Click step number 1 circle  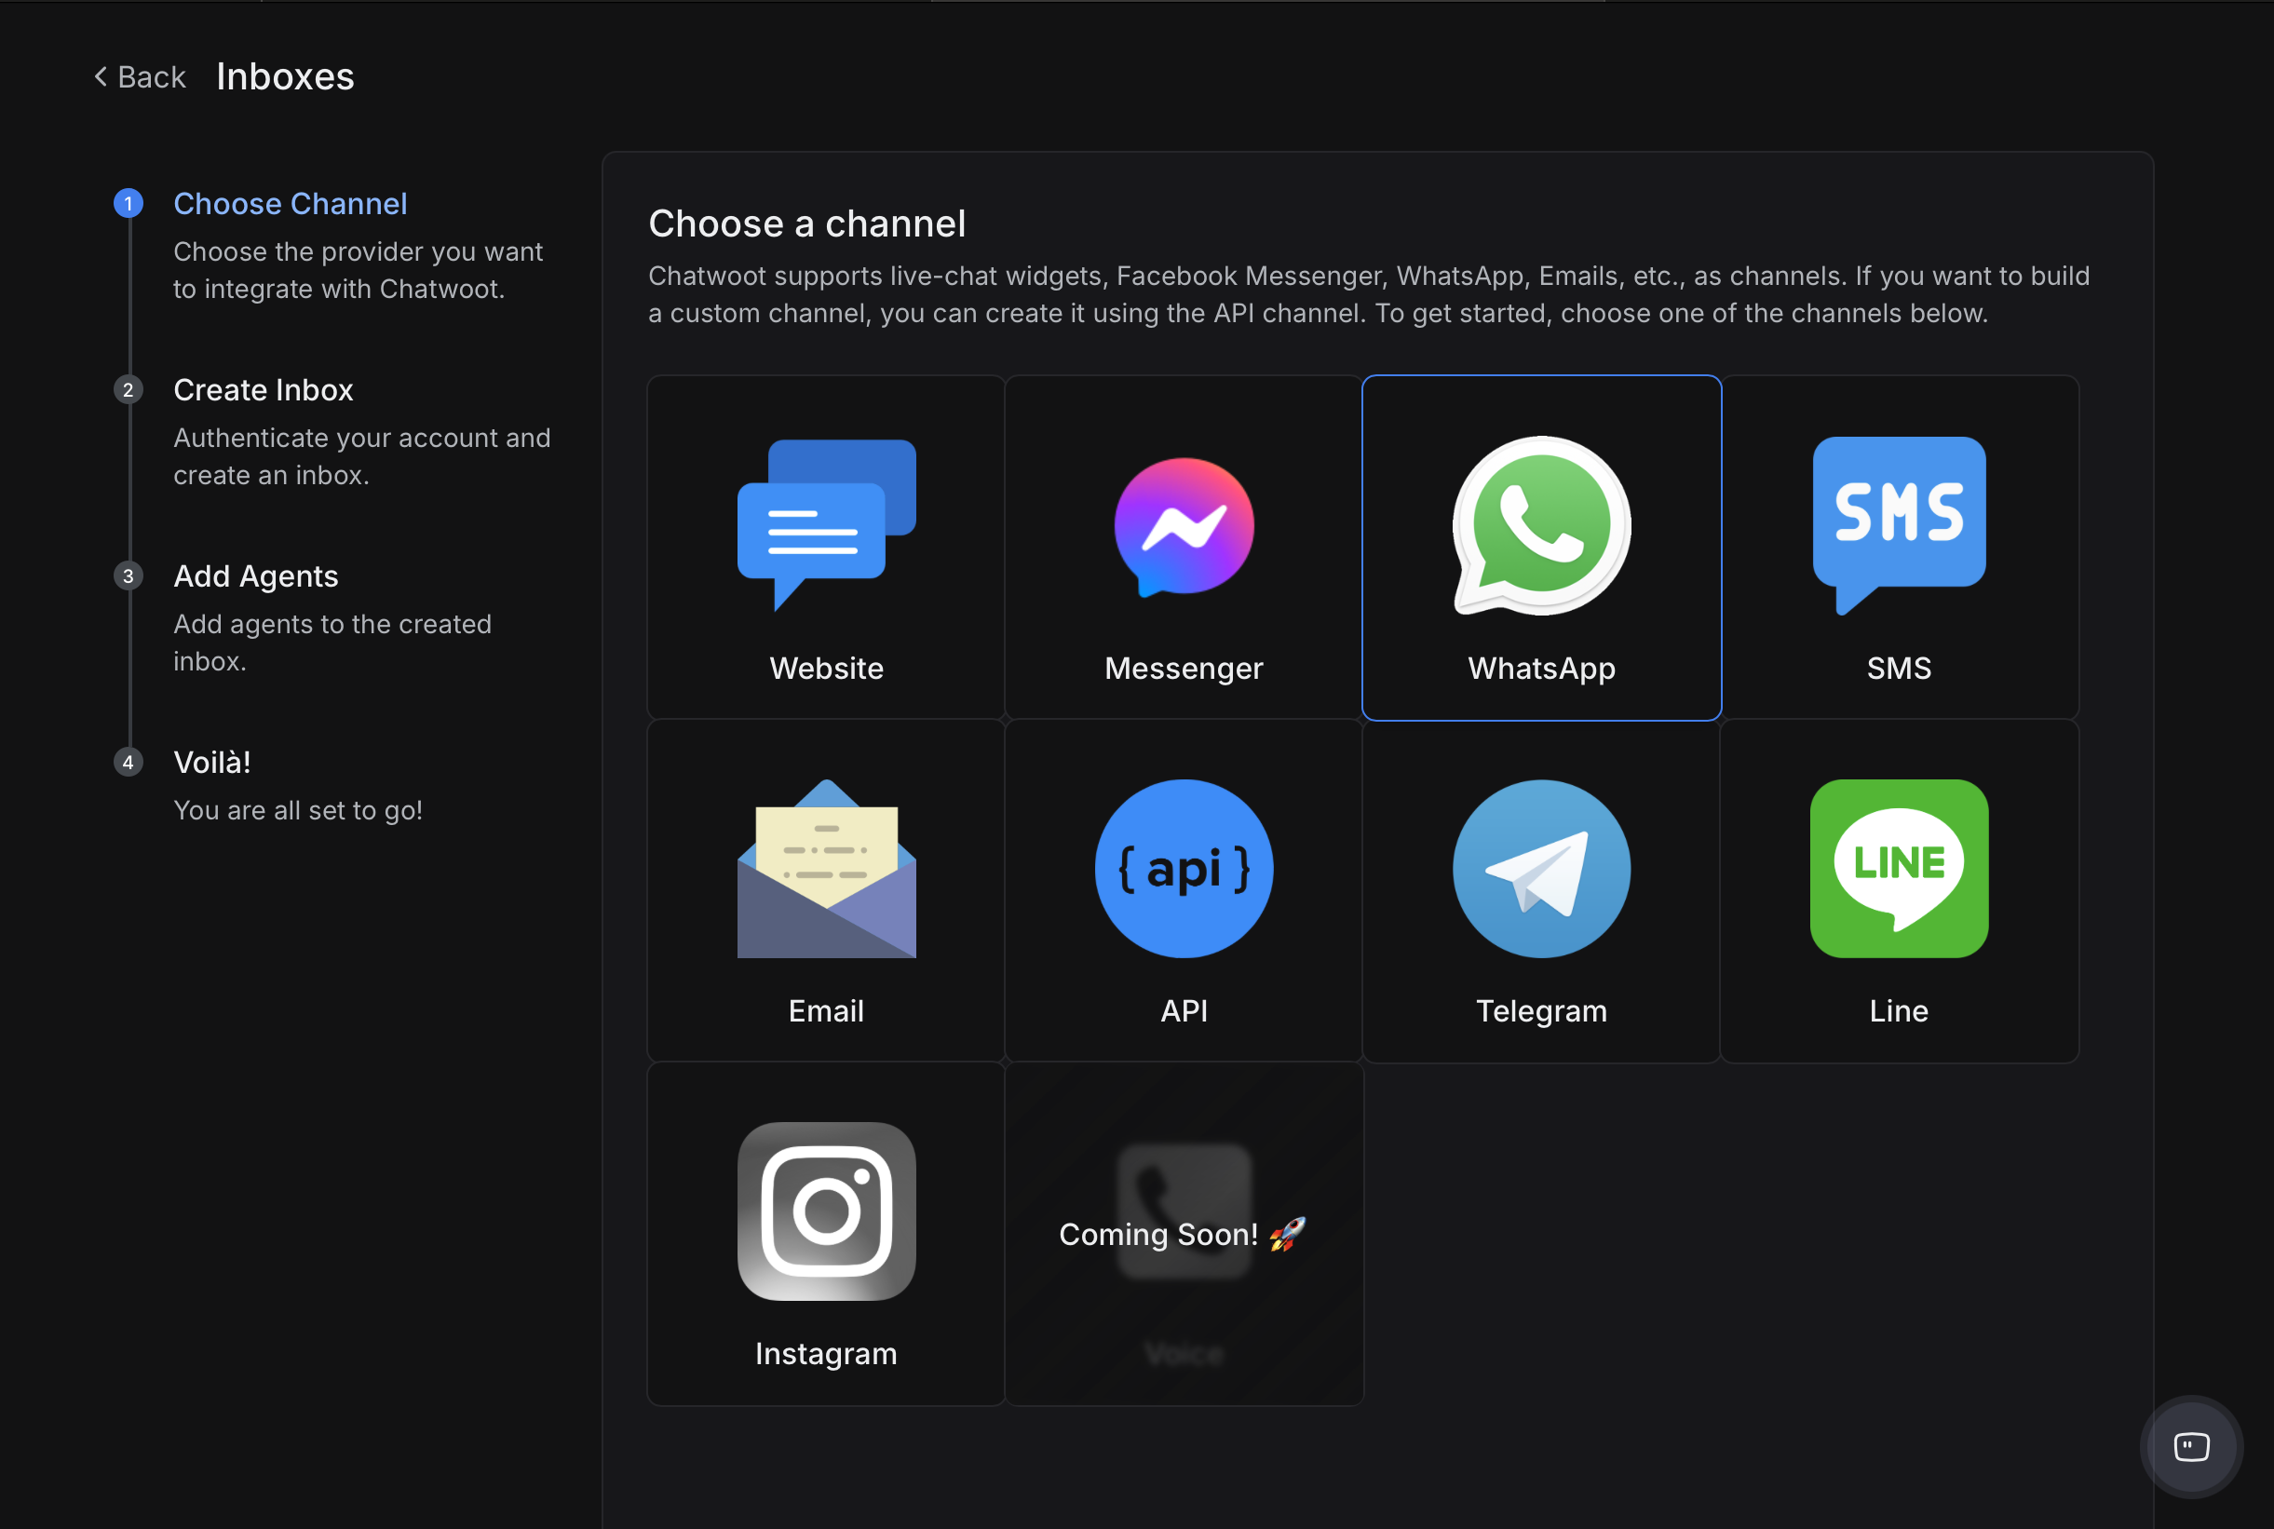[128, 203]
